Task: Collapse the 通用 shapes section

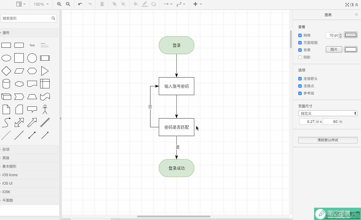Action: coord(30,33)
